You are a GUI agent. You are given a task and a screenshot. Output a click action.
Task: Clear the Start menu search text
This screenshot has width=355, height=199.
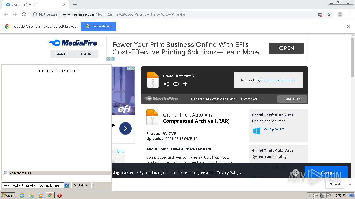click(67, 185)
